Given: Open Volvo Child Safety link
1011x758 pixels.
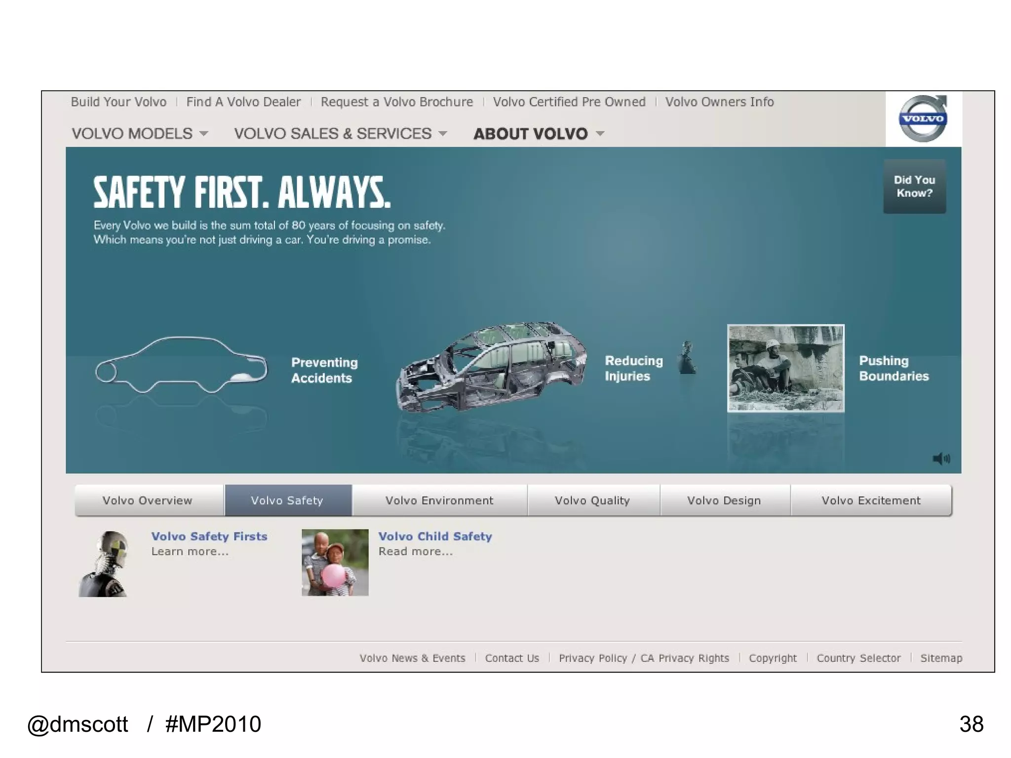Looking at the screenshot, I should pos(435,536).
